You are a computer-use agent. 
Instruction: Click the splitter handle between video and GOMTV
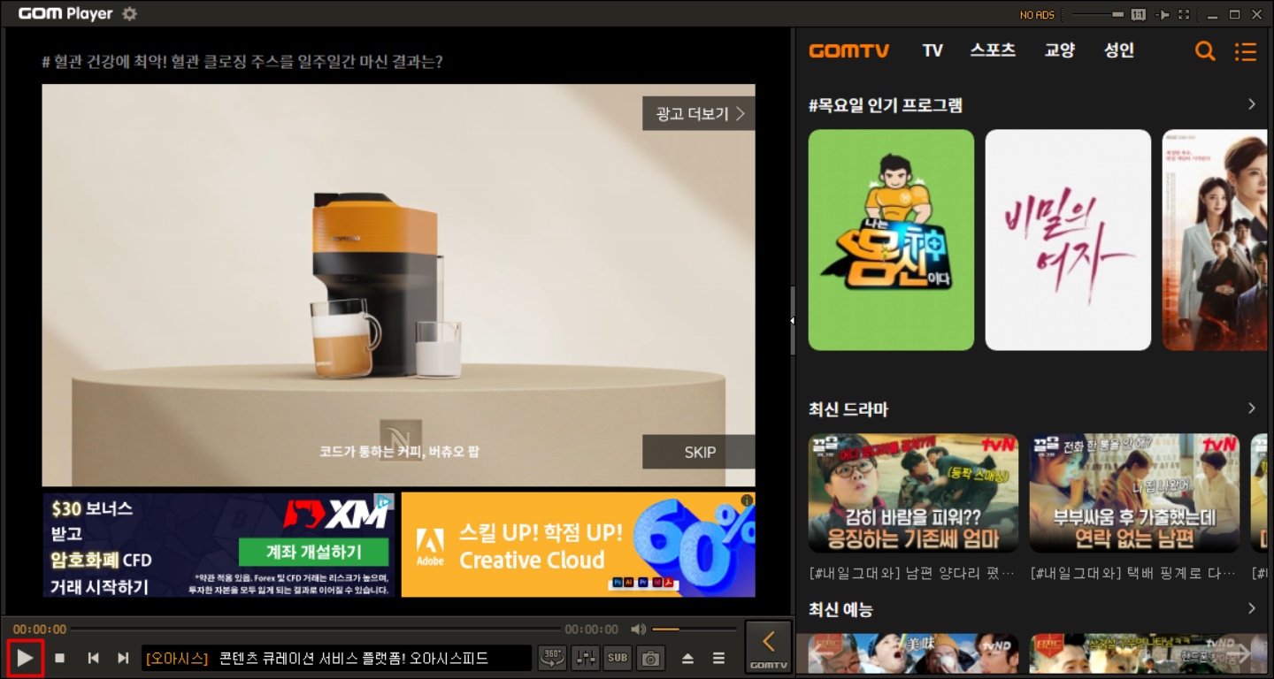point(793,320)
